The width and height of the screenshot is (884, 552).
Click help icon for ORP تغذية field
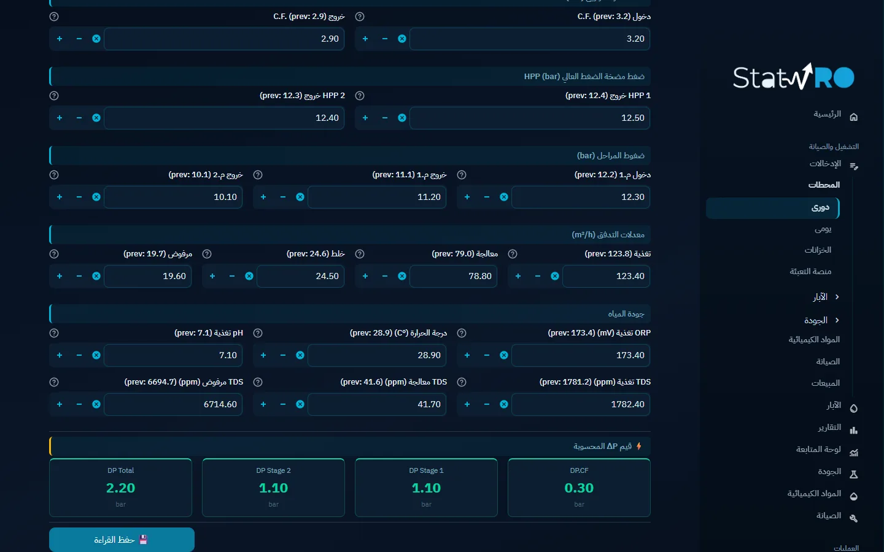(462, 333)
